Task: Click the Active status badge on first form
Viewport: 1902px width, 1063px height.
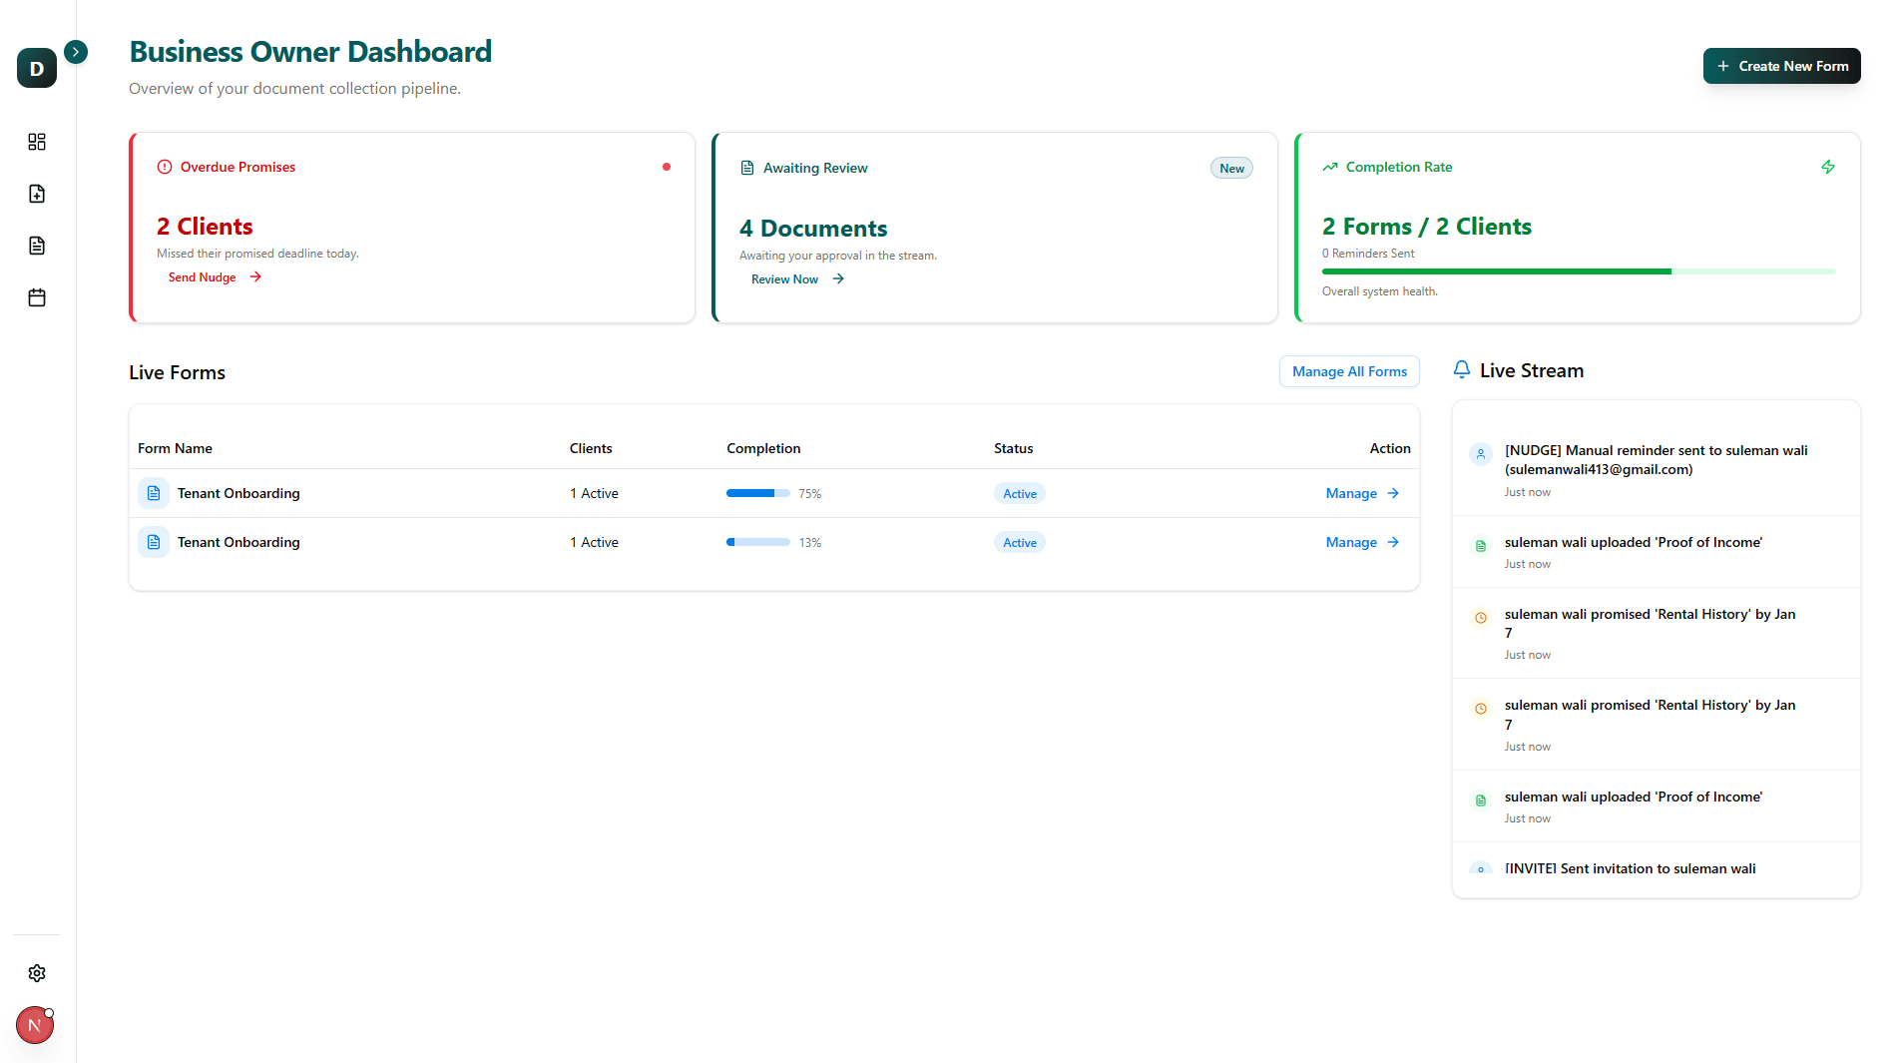Action: (1019, 493)
